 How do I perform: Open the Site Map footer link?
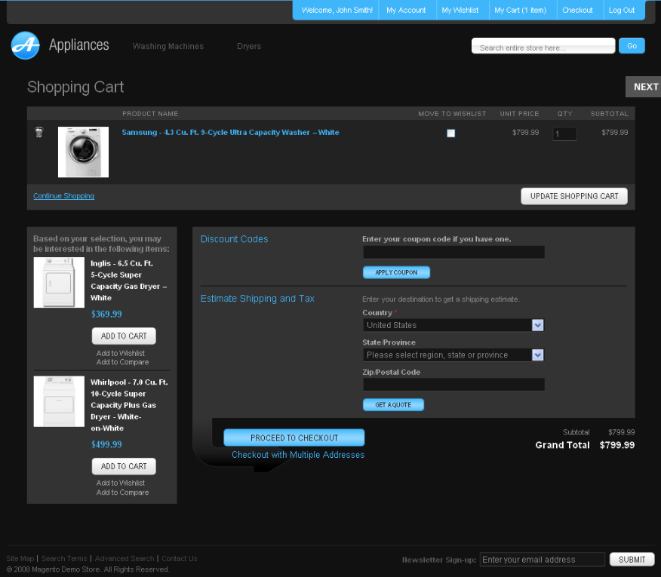(x=20, y=558)
